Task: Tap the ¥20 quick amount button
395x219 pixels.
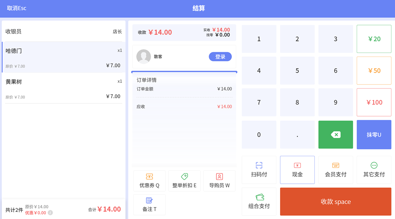Action: [374, 39]
